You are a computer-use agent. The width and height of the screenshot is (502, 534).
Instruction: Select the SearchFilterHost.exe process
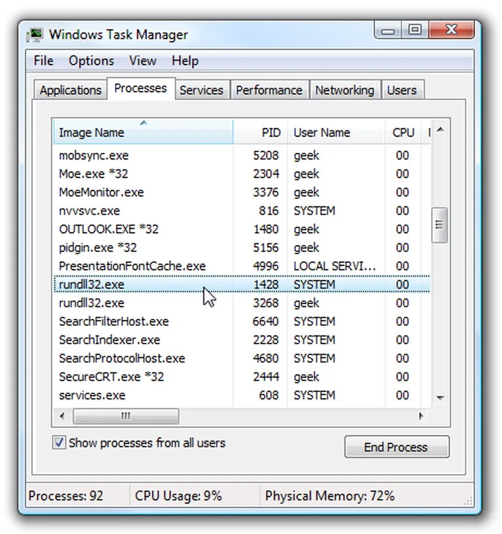[x=242, y=321]
